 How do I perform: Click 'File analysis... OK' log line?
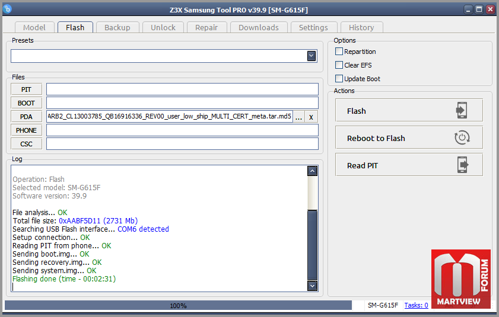[x=40, y=212]
